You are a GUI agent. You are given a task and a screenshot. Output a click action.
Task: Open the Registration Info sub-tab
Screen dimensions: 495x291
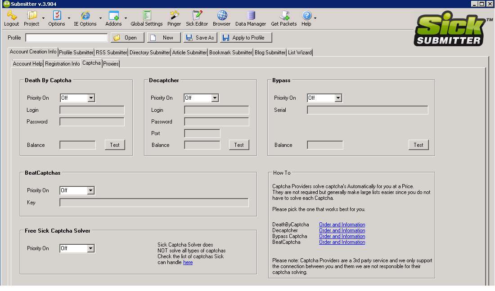click(x=62, y=64)
